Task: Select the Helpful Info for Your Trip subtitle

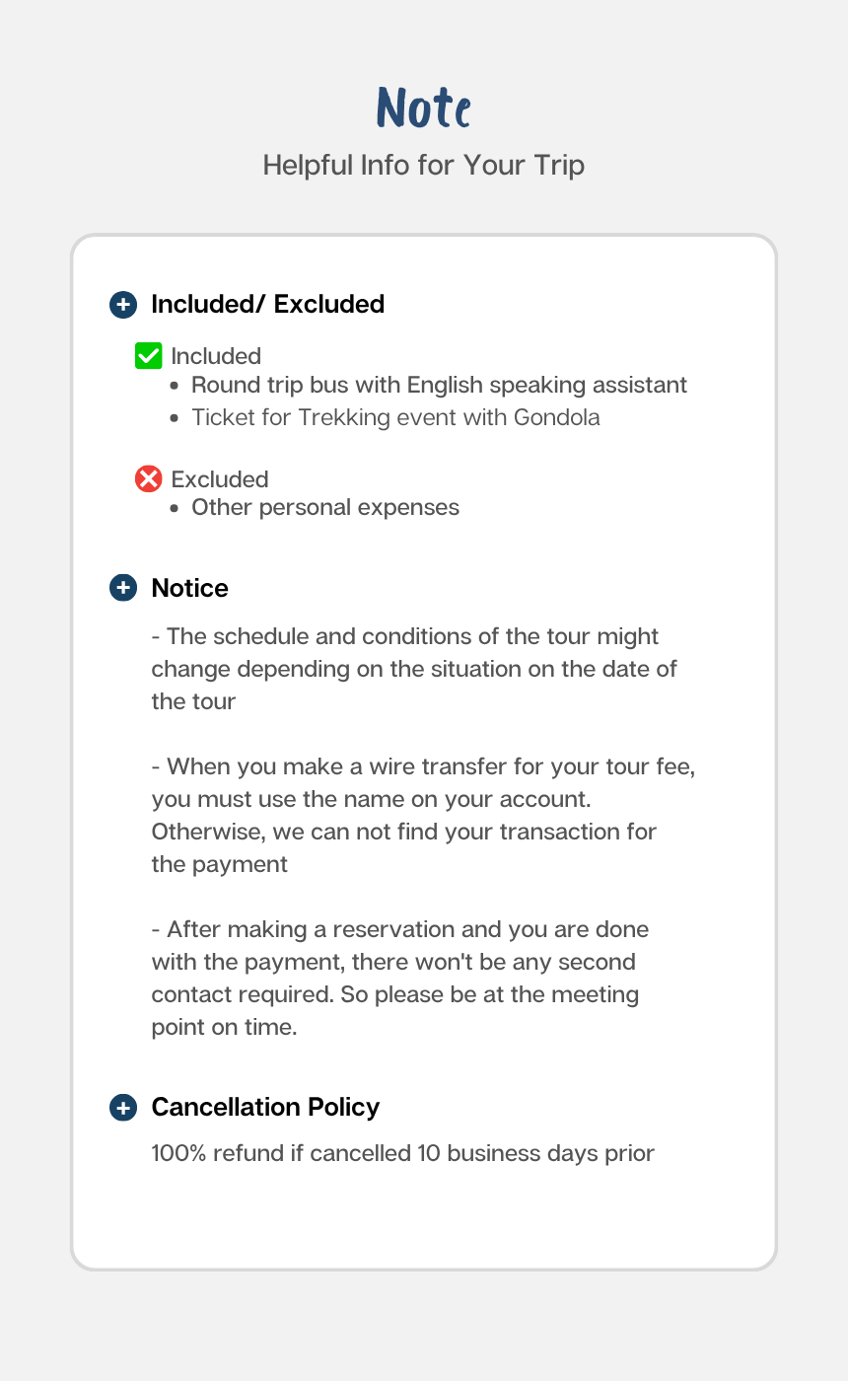Action: point(424,165)
